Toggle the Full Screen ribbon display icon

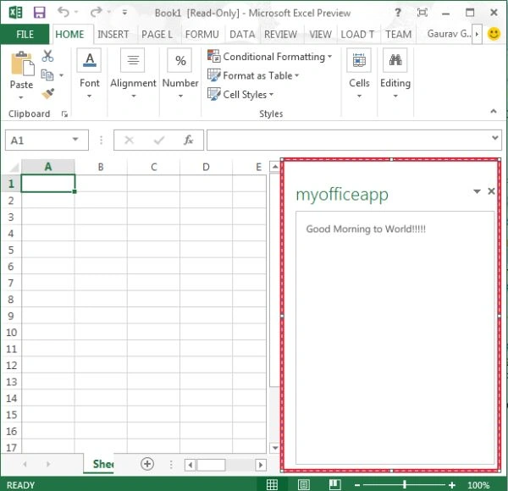pos(422,13)
